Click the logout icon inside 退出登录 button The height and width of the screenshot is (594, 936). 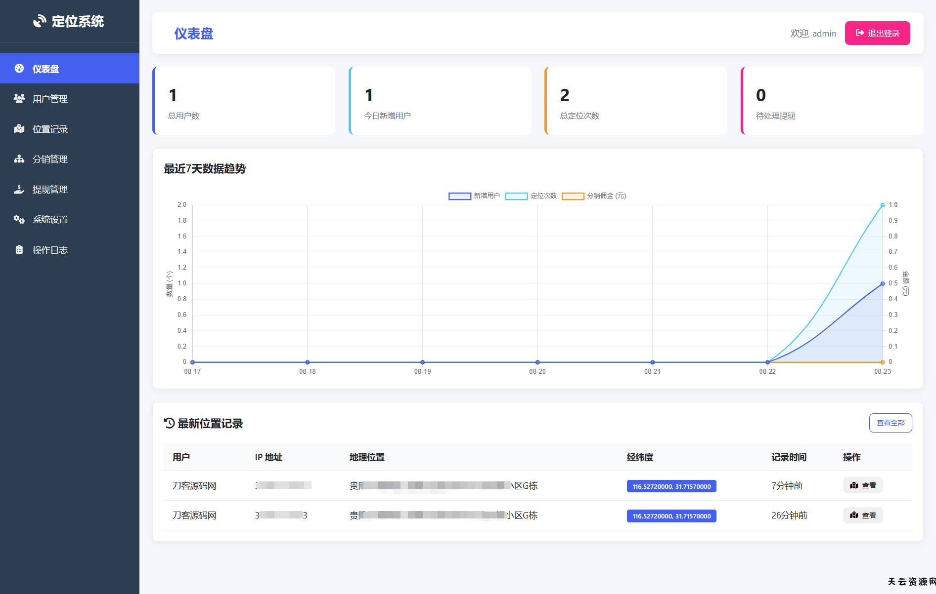859,33
